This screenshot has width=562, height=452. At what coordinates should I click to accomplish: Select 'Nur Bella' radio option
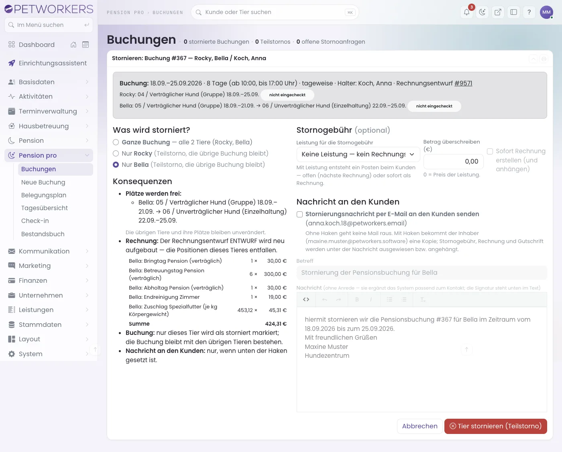pyautogui.click(x=116, y=164)
